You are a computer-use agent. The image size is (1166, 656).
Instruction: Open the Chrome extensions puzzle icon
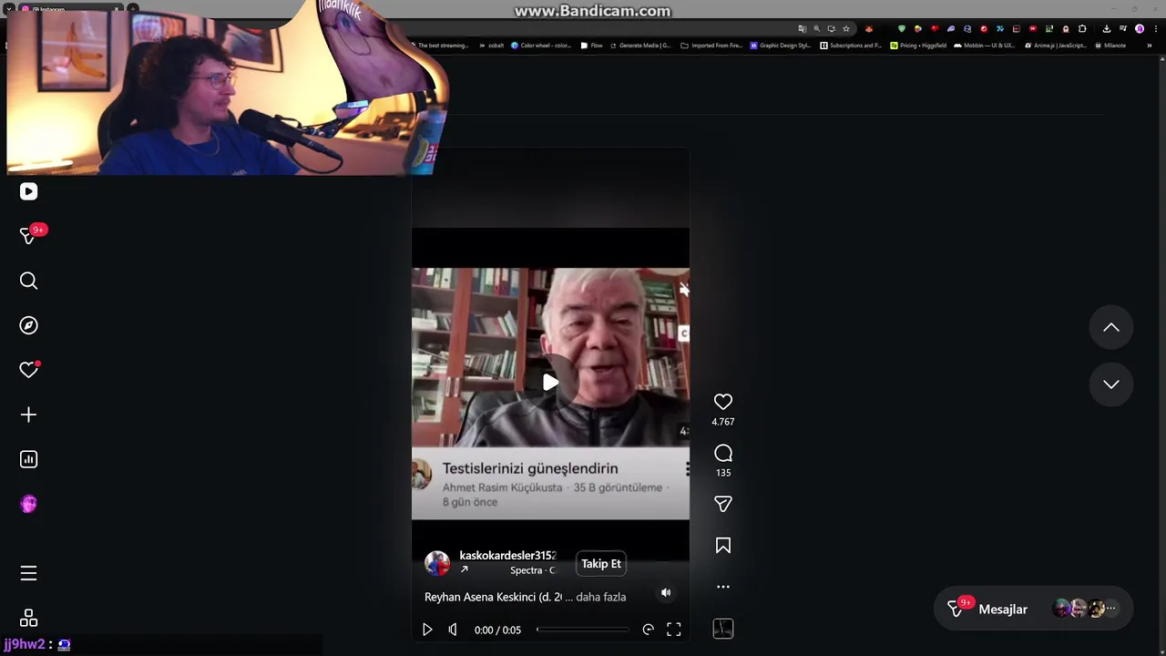click(1084, 29)
